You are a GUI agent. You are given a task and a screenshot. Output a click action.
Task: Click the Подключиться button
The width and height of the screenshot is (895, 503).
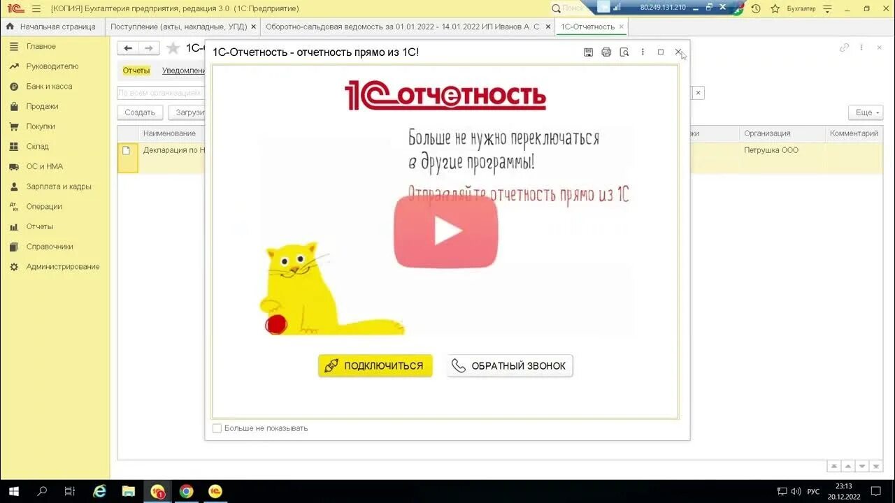pyautogui.click(x=375, y=366)
